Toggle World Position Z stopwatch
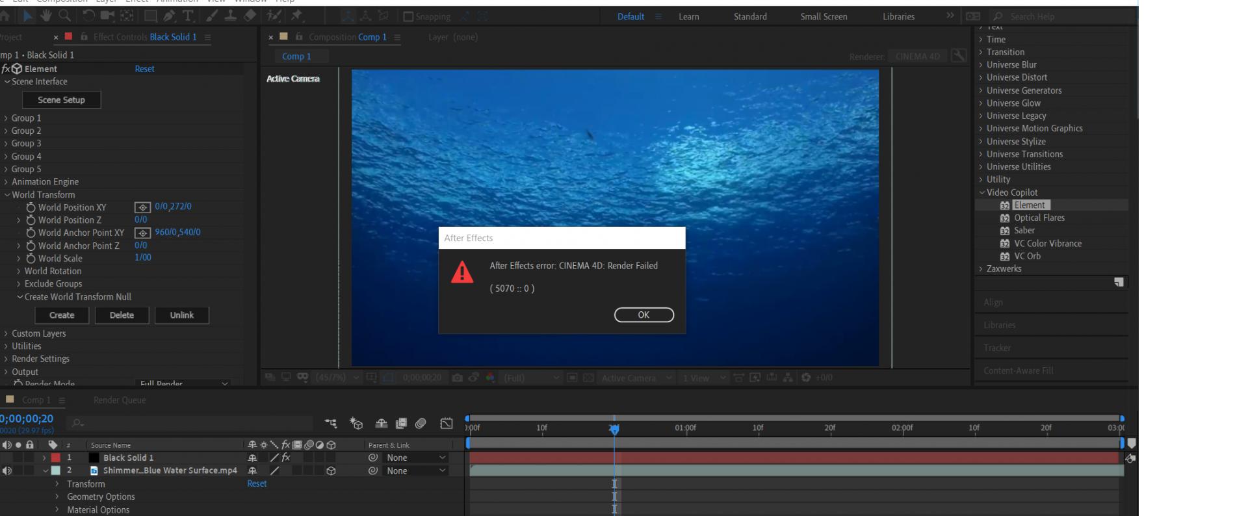 coord(31,220)
